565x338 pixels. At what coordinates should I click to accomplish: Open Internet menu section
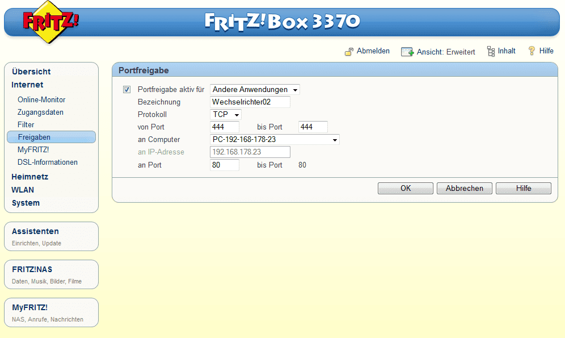click(27, 85)
